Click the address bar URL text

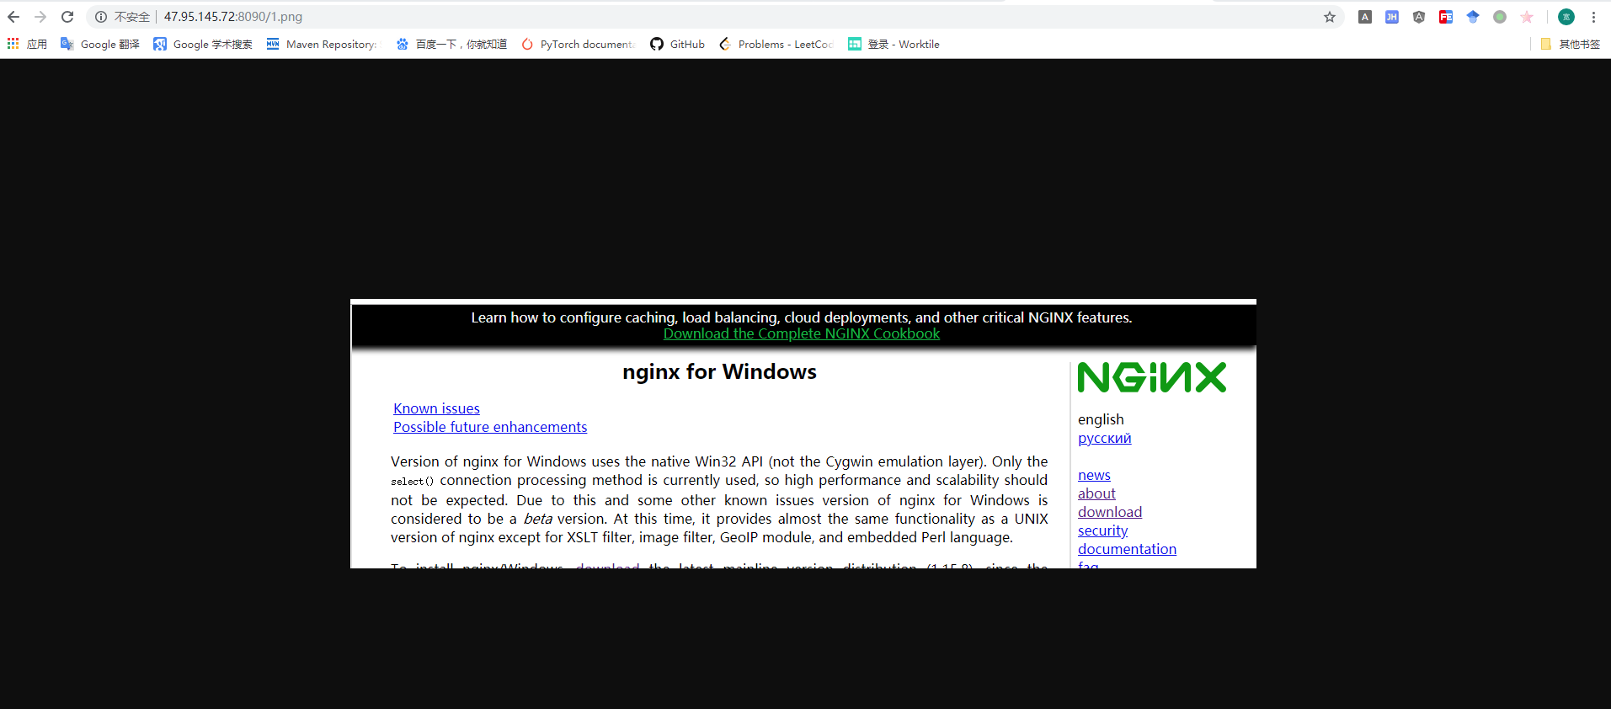[233, 17]
